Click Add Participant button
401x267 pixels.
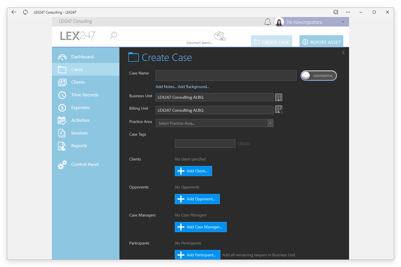point(198,255)
